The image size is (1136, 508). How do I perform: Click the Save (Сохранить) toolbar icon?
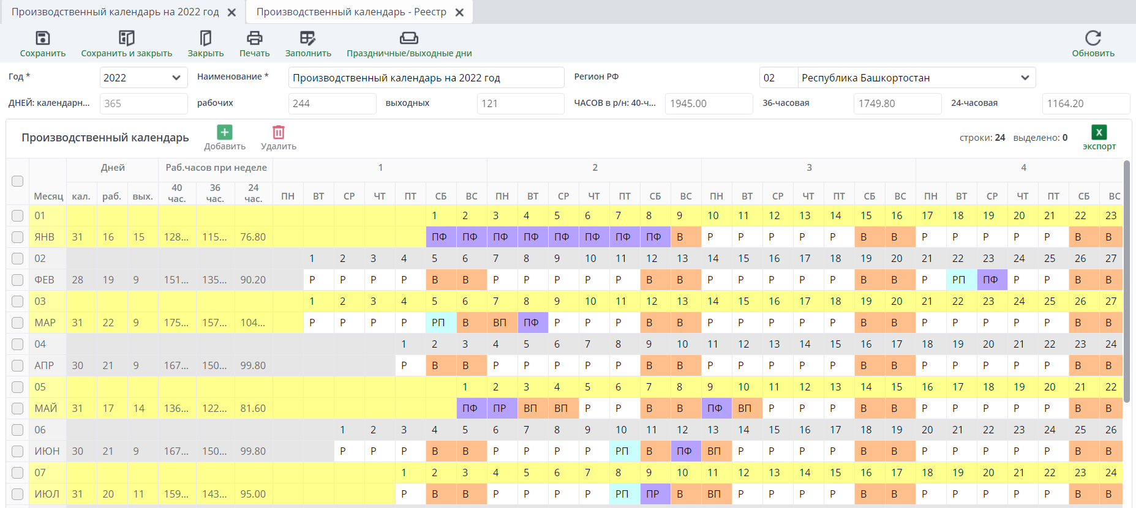pos(42,39)
